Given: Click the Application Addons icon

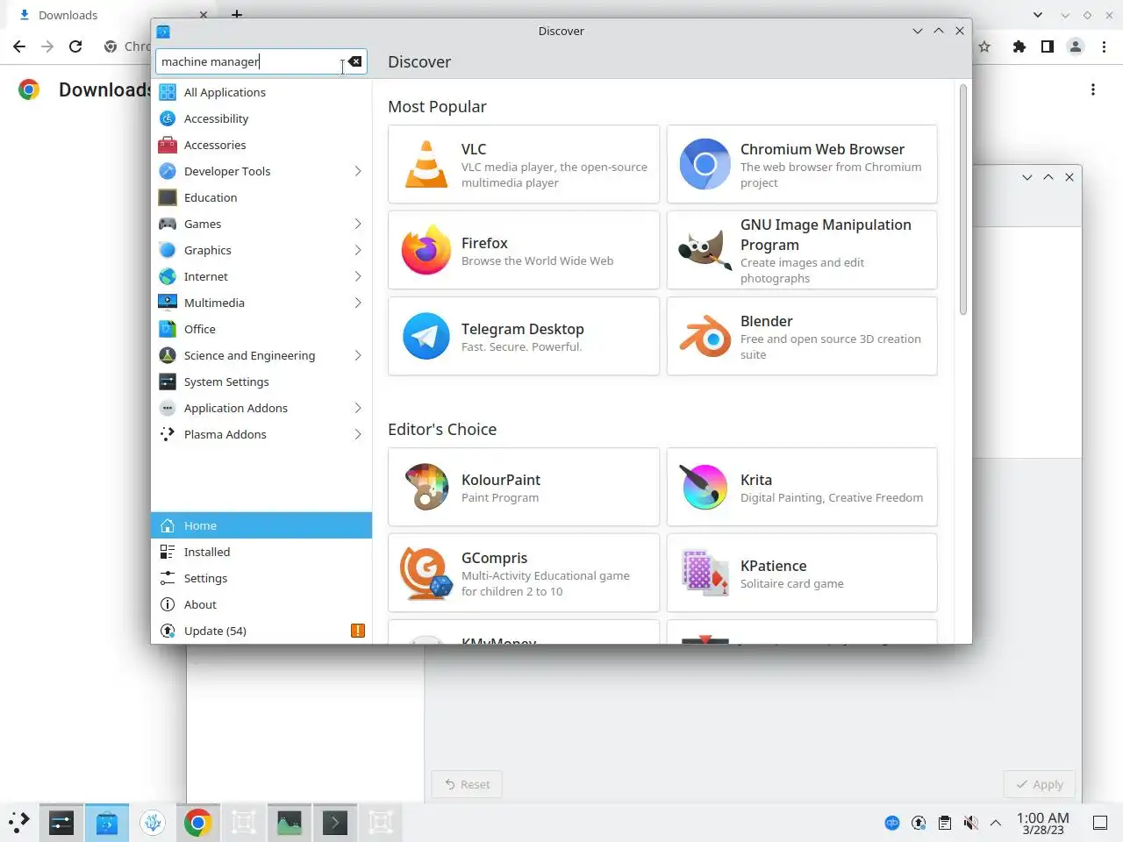Looking at the screenshot, I should pyautogui.click(x=168, y=408).
